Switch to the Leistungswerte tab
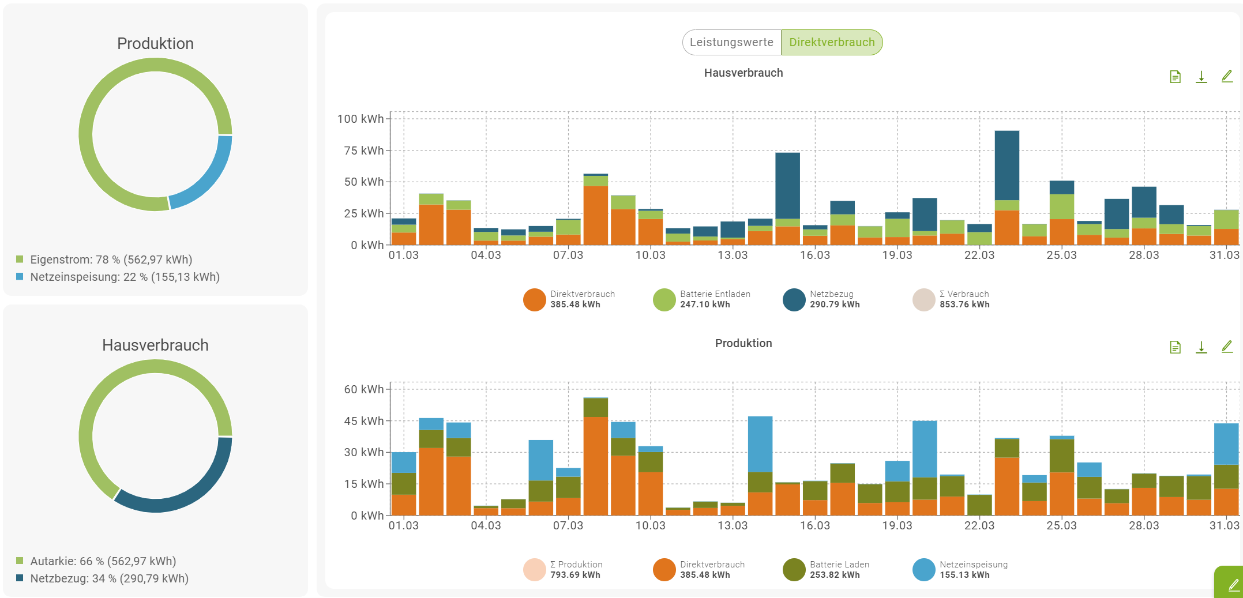The image size is (1243, 598). (731, 43)
